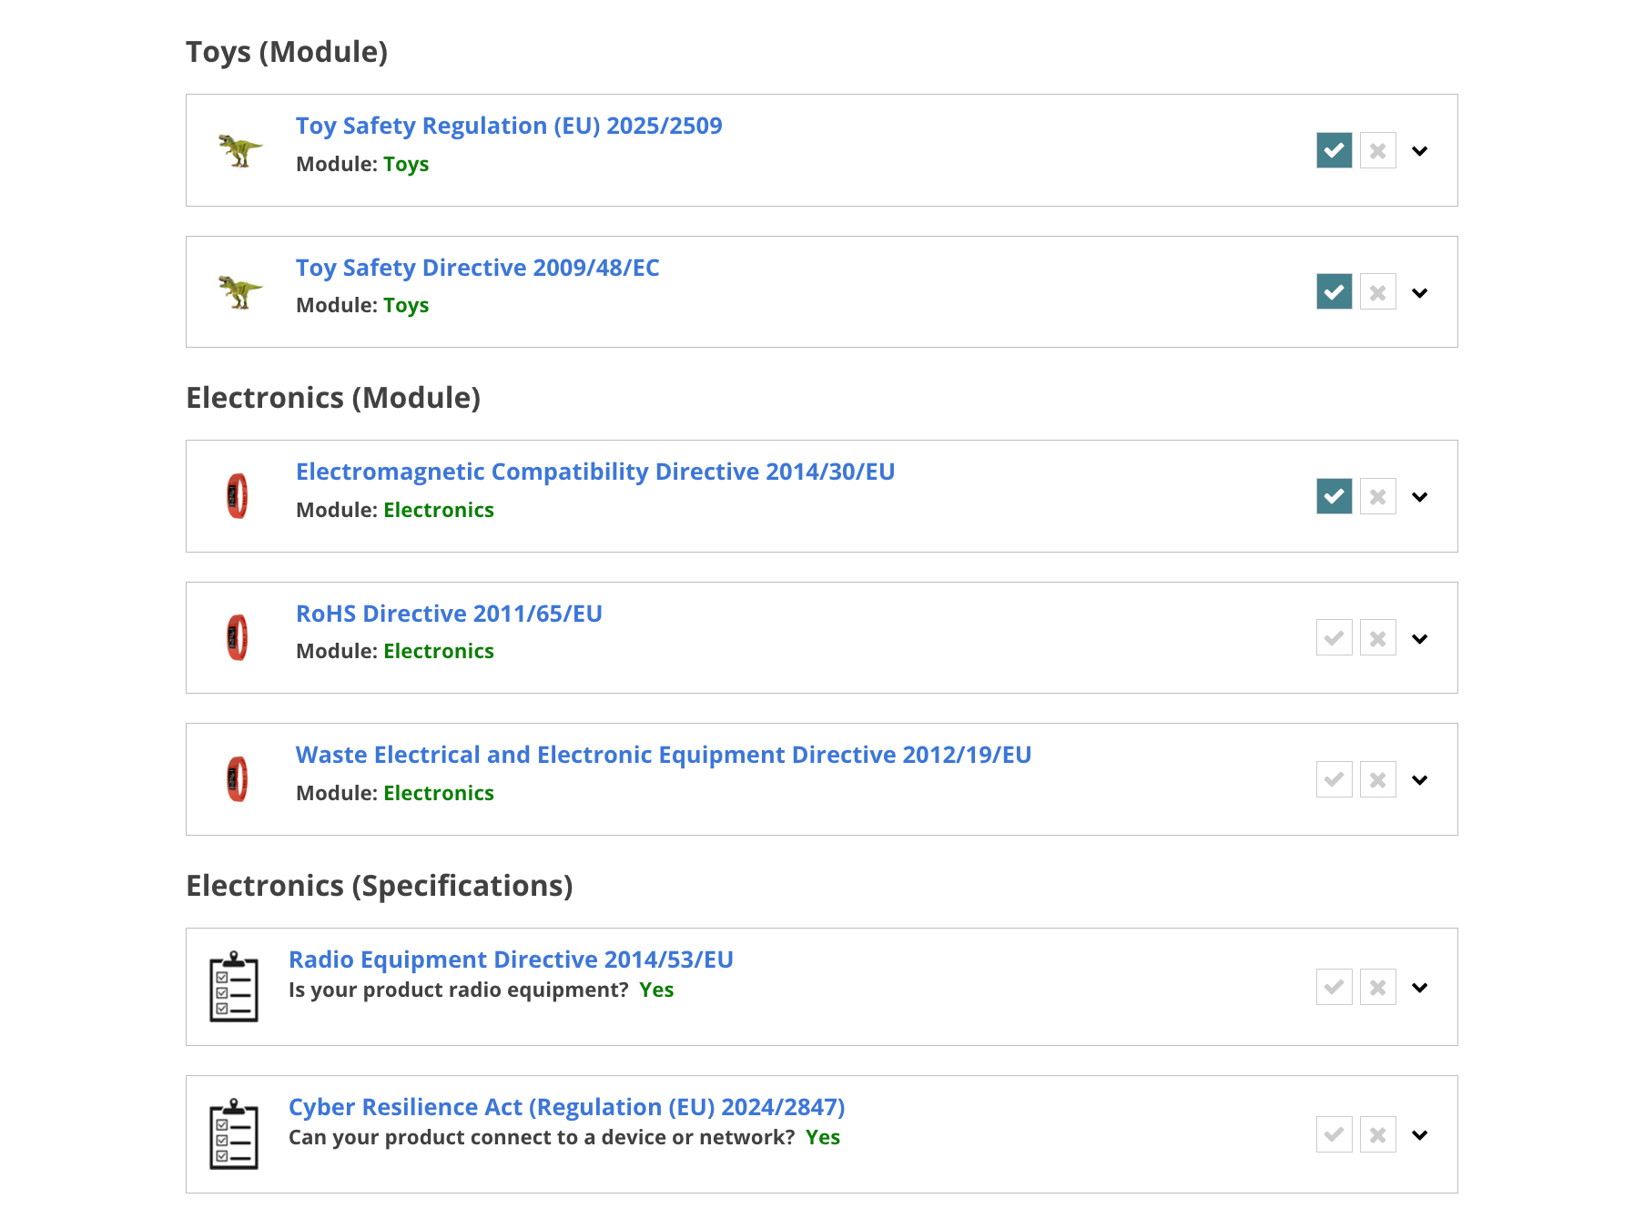The height and width of the screenshot is (1229, 1634).
Task: Tick the Cyber Resilience Act checkmark box
Action: click(1335, 1134)
